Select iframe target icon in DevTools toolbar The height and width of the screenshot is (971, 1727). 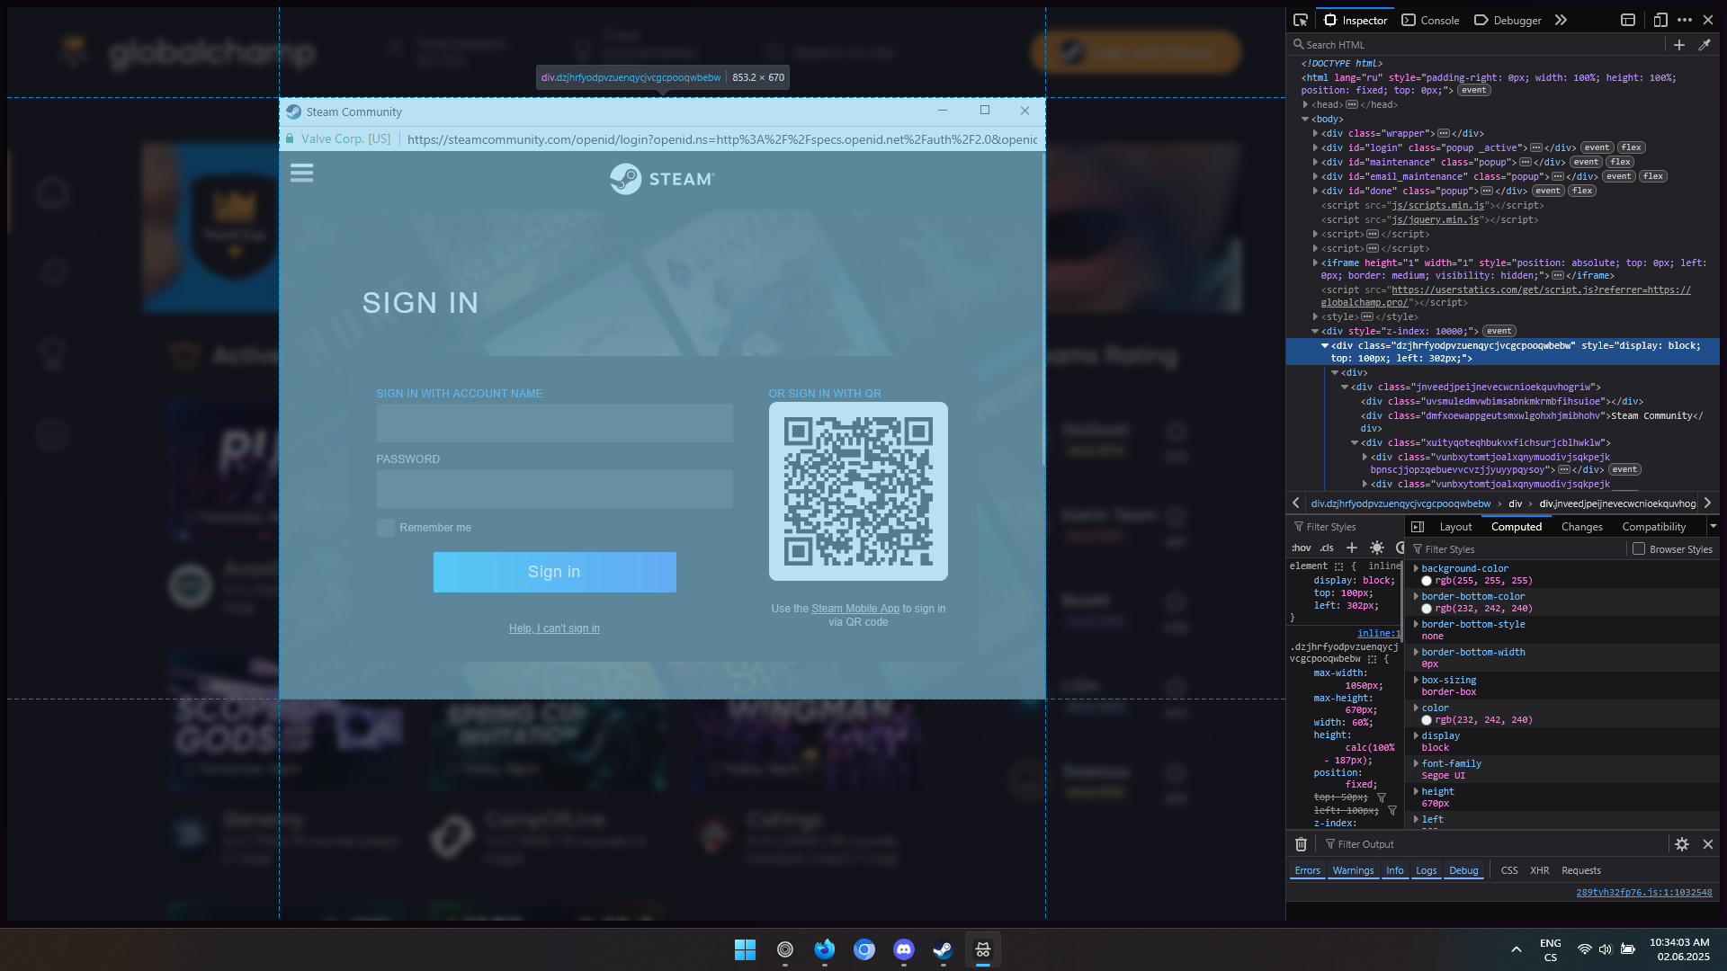[1628, 20]
